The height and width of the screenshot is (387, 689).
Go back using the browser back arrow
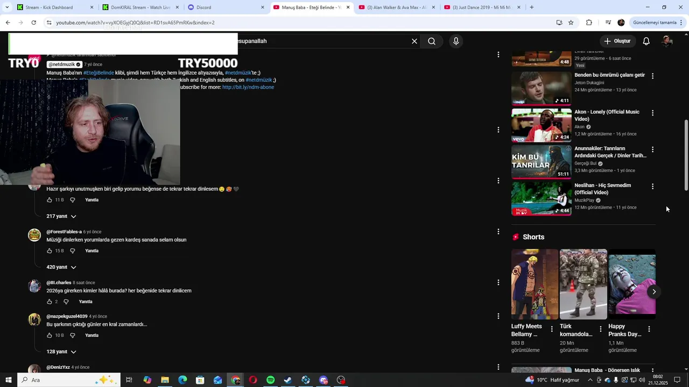point(8,23)
